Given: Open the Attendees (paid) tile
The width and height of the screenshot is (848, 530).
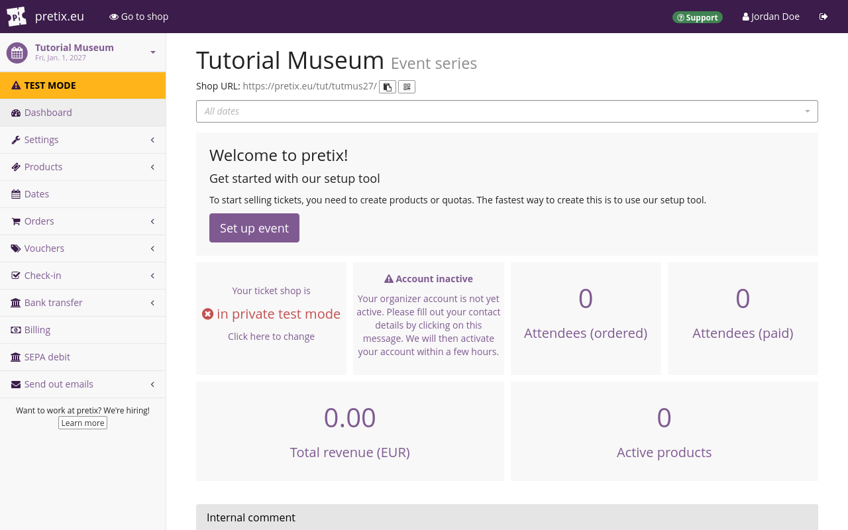Looking at the screenshot, I should click(x=743, y=319).
